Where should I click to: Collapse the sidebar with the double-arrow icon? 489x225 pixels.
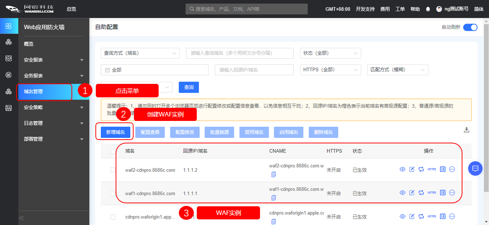[x=21, y=218]
